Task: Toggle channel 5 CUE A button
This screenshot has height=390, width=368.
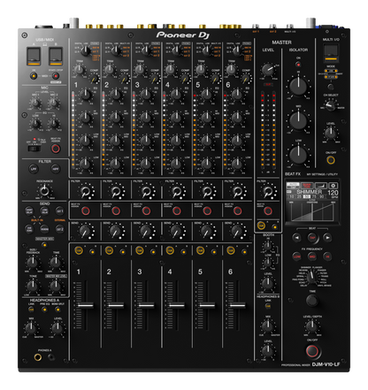Action: click(x=200, y=250)
